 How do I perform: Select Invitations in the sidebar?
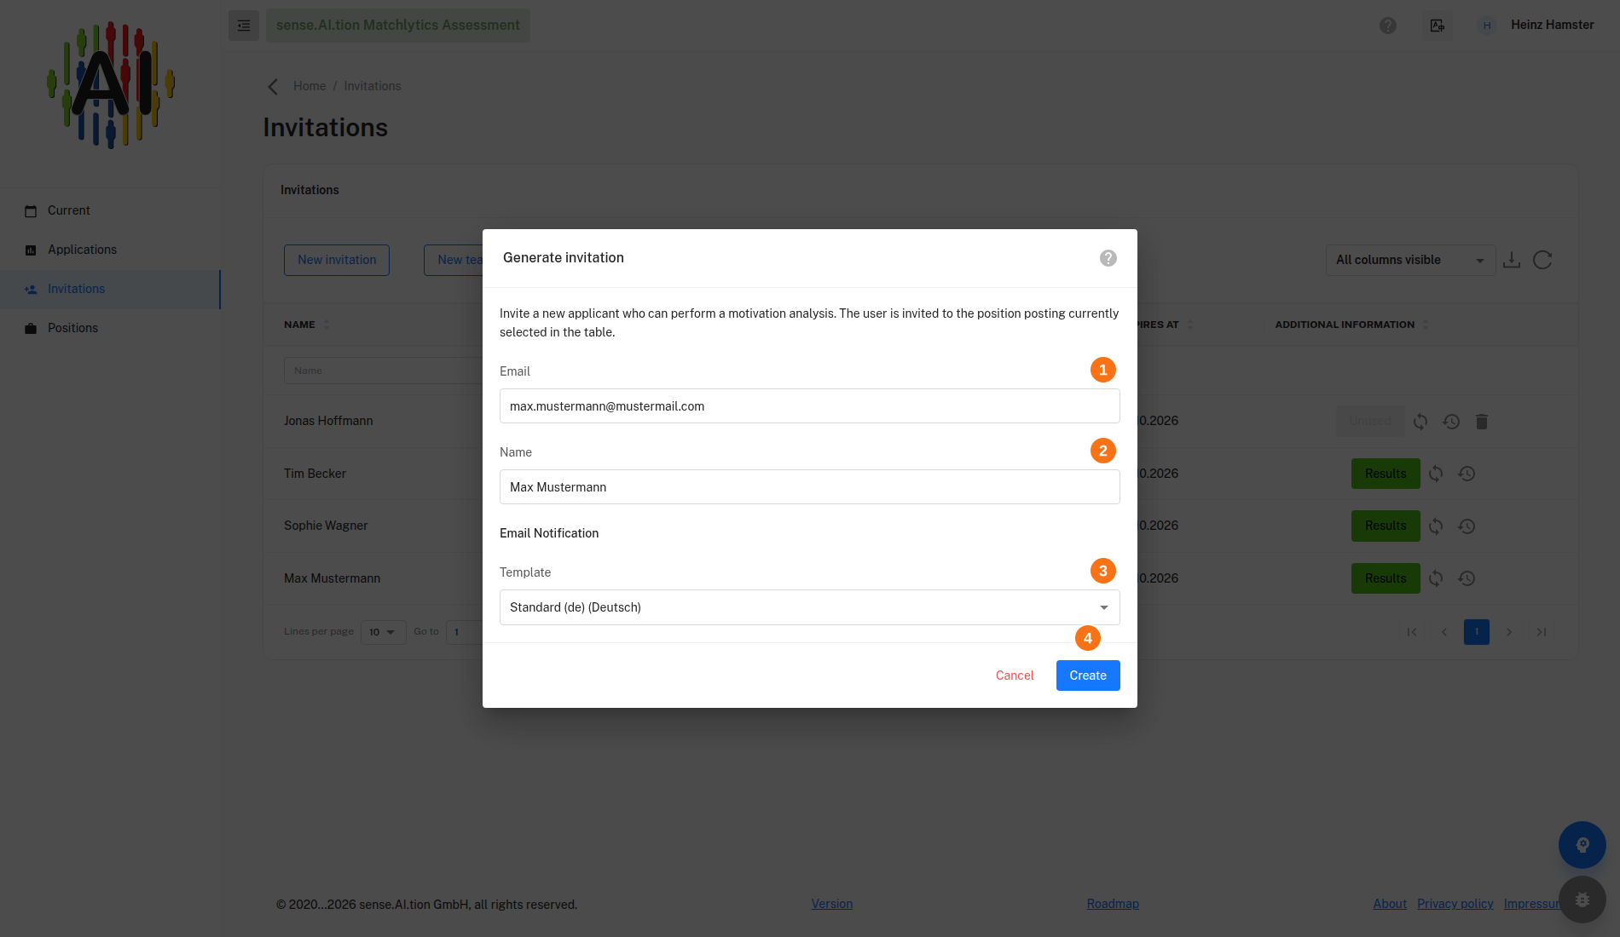[x=111, y=289]
